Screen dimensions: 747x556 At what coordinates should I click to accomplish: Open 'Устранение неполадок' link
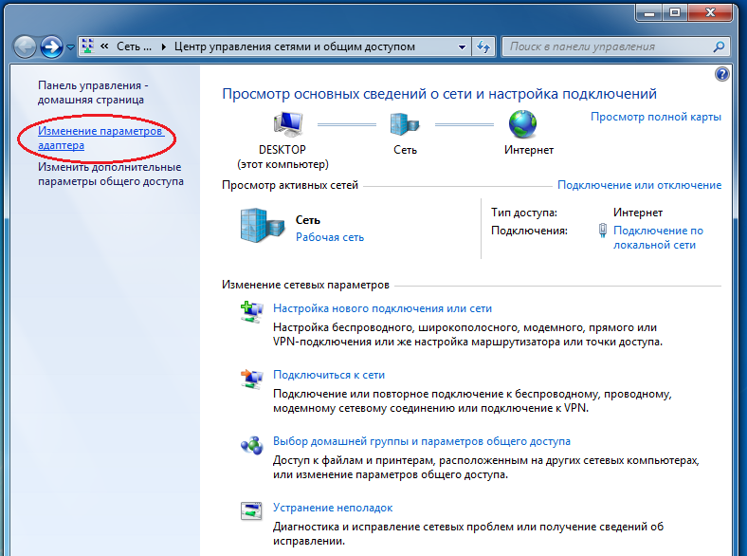(333, 508)
